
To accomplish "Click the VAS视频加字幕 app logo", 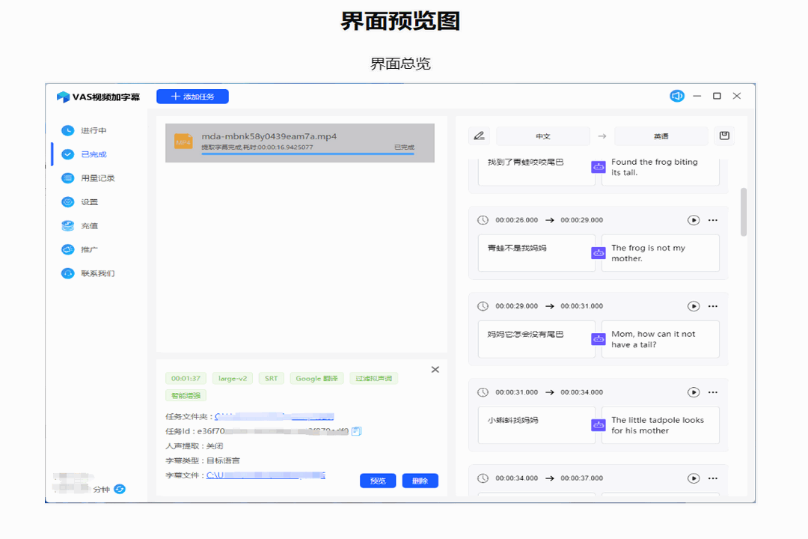I will [x=82, y=96].
